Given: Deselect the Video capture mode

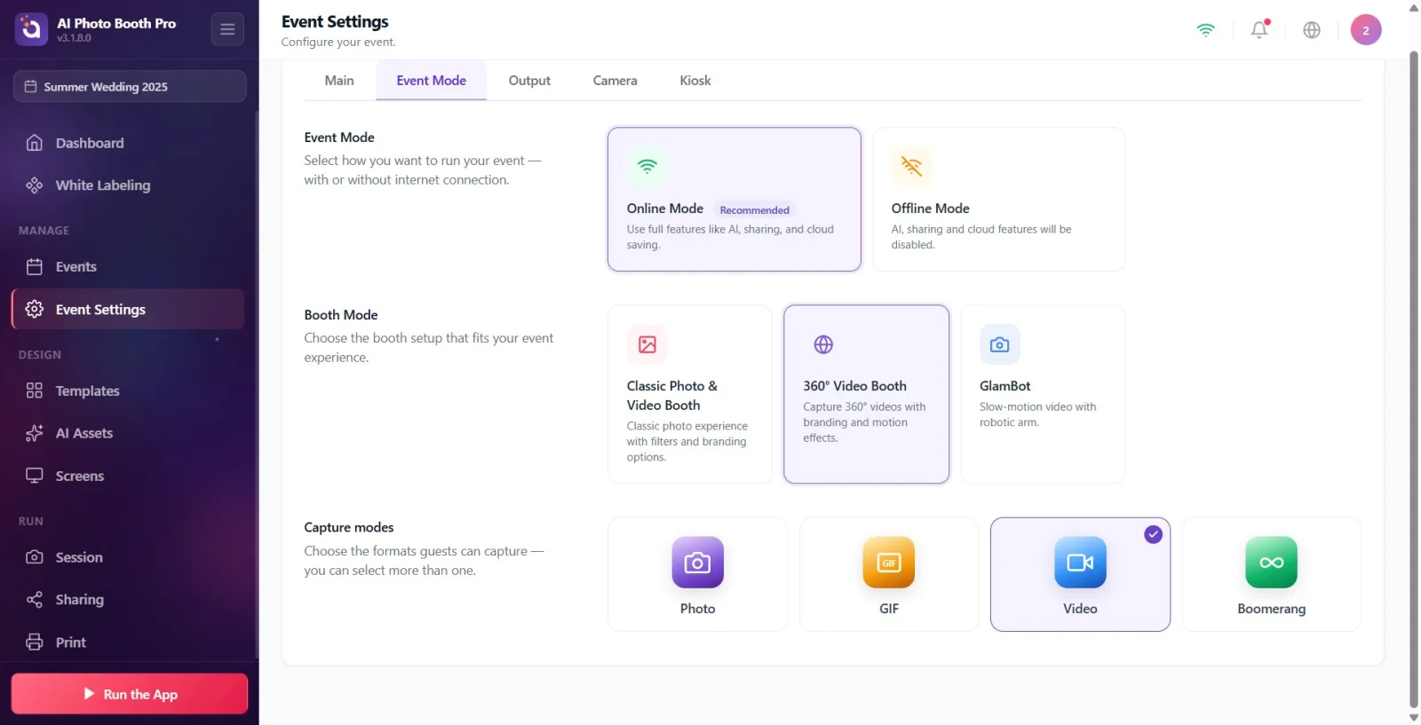Looking at the screenshot, I should pos(1080,575).
